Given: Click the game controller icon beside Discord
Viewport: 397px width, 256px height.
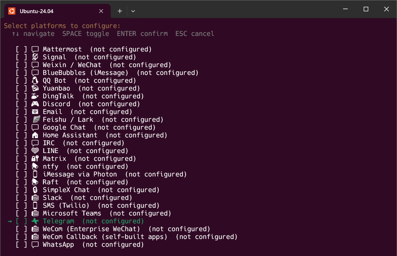Looking at the screenshot, I should 35,104.
